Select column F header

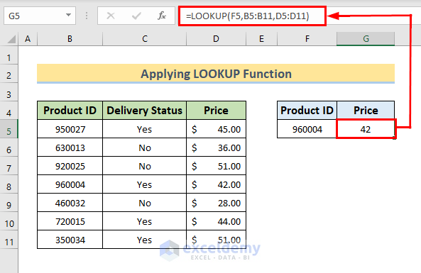307,39
